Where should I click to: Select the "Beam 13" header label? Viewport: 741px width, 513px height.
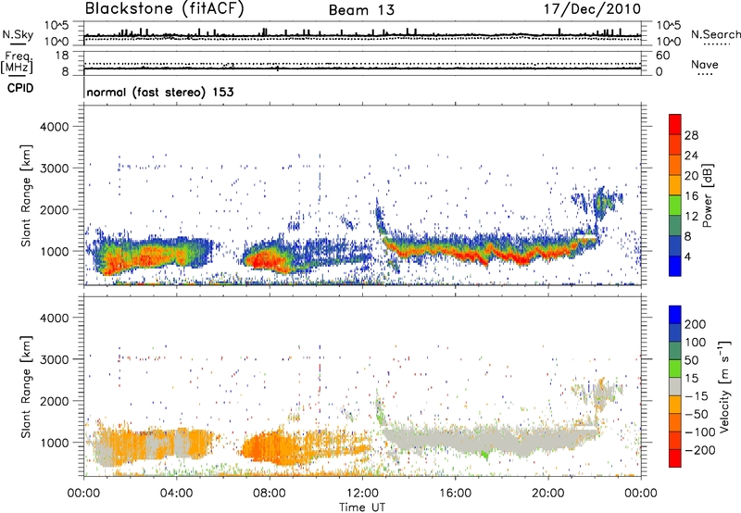361,10
